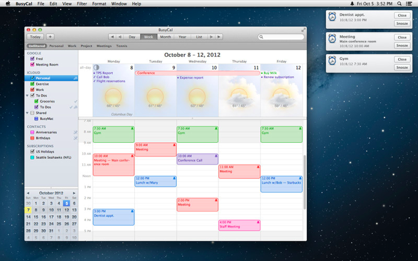This screenshot has height=261, width=418.
Task: Click the plus button to add event
Action: [x=50, y=37]
